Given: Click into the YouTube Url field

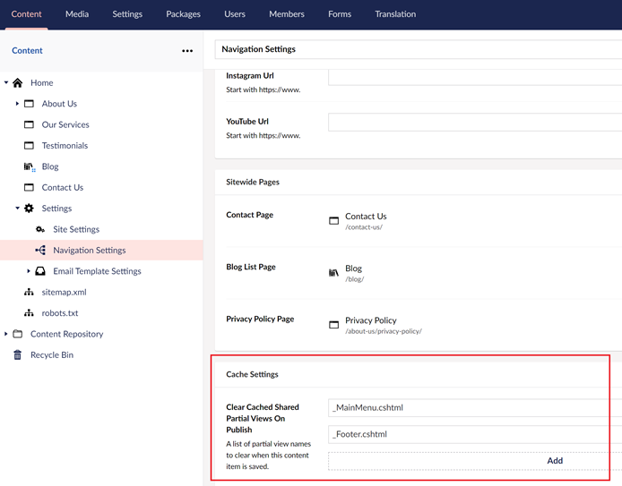Looking at the screenshot, I should [x=475, y=122].
